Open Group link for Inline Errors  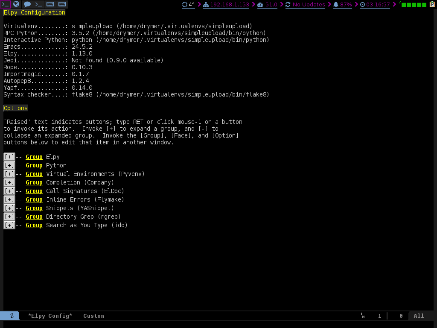coord(34,200)
